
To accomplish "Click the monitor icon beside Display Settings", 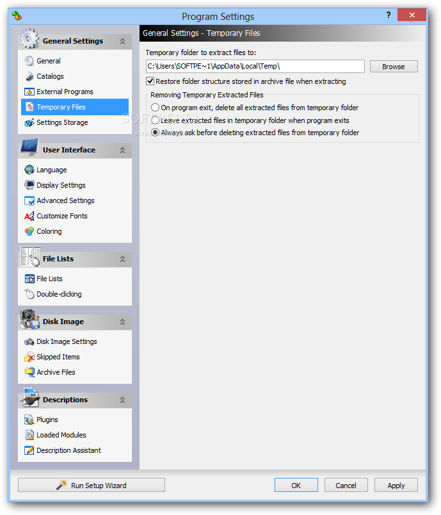I will pos(29,185).
